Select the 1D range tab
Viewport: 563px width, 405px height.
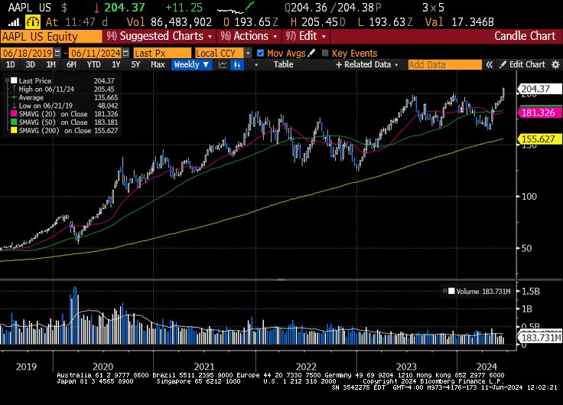11,64
